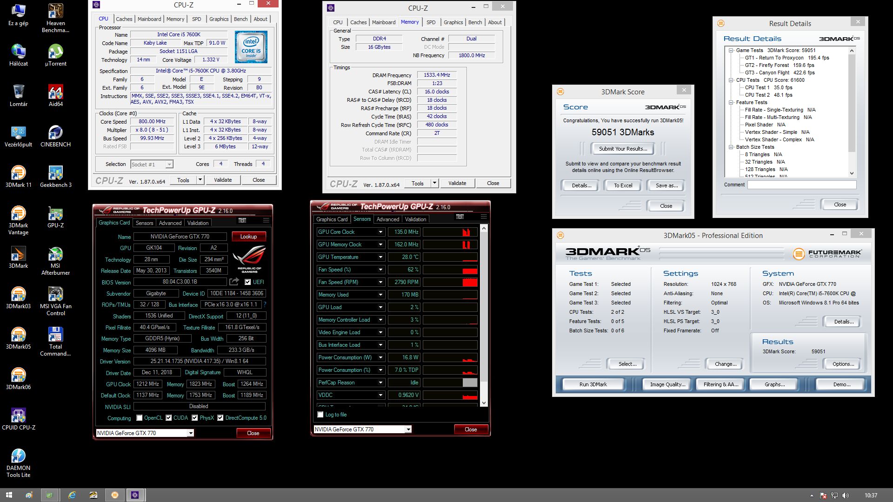
Task: Toggle the UEFI checkbox in GPU-Z
Action: [247, 282]
